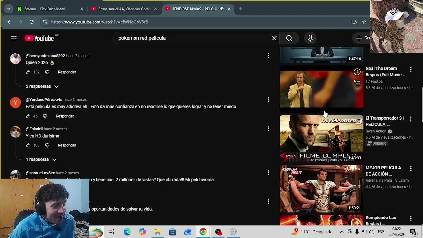Screen dimensions: 423x238
Task: Open Microsoft Store from the taskbar
Action: point(173,232)
